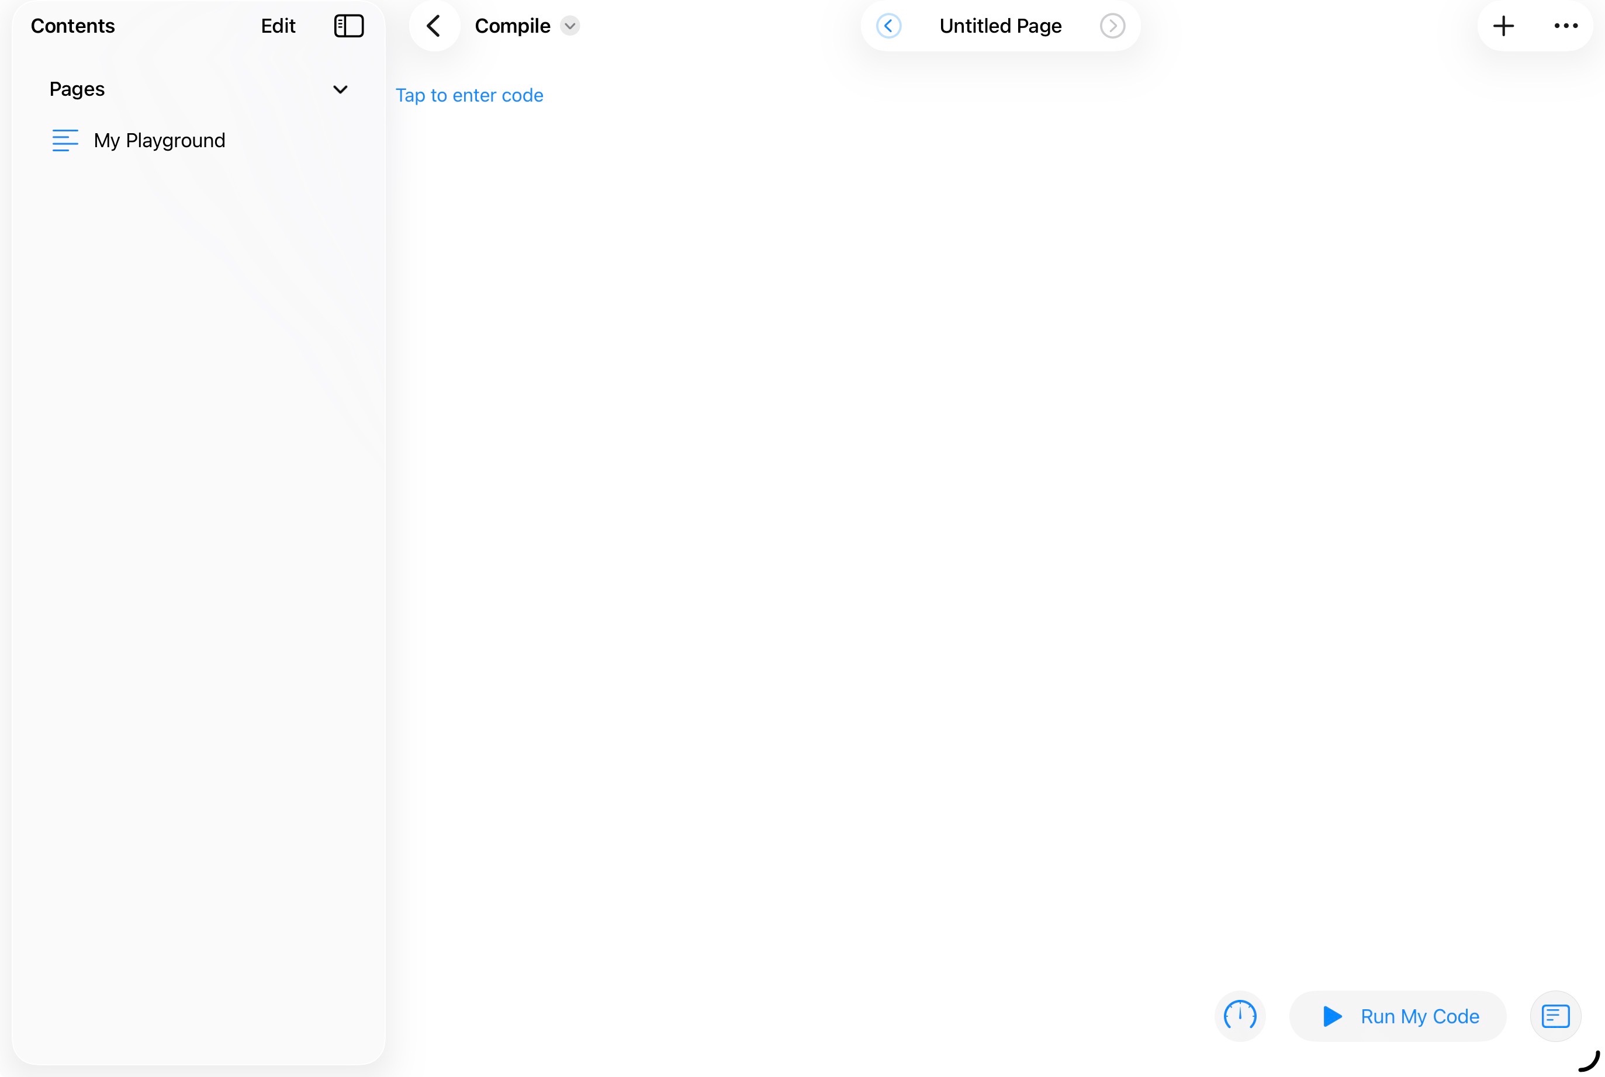Show the console output panel icon
The image size is (1605, 1077).
coord(1555,1016)
